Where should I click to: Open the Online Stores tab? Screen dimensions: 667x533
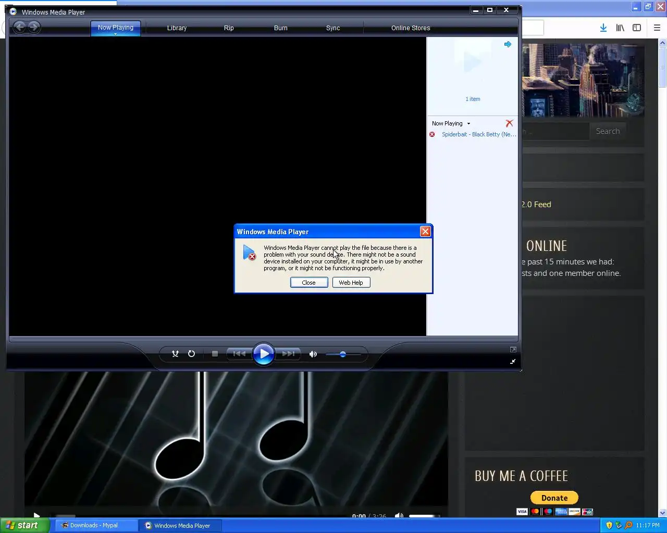pyautogui.click(x=411, y=28)
